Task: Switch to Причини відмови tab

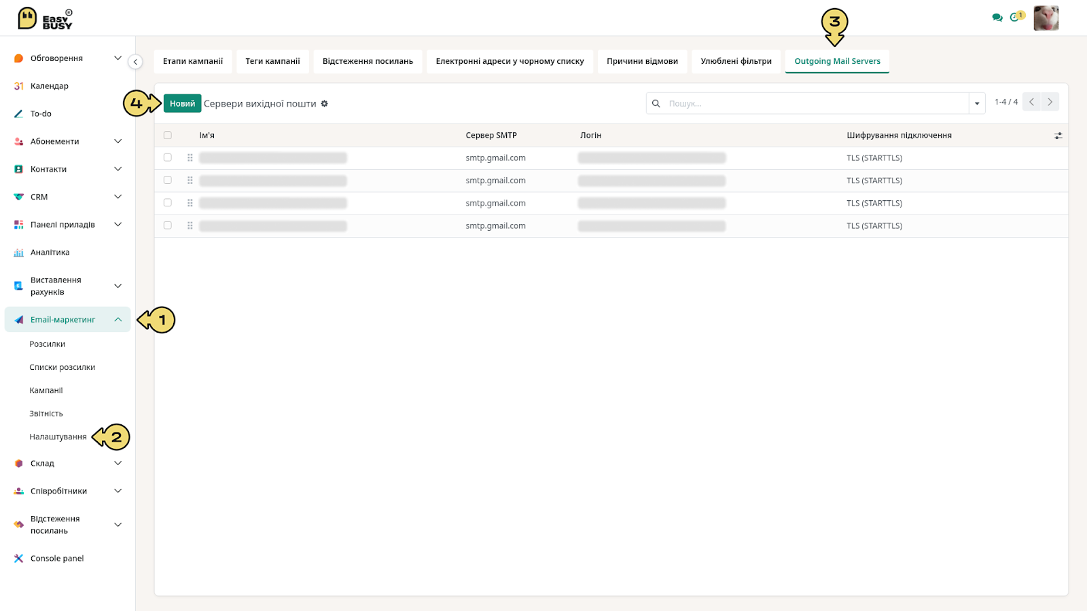Action: (642, 61)
